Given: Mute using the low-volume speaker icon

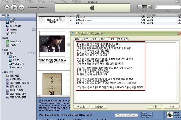Looking at the screenshot, I should coord(29,8).
